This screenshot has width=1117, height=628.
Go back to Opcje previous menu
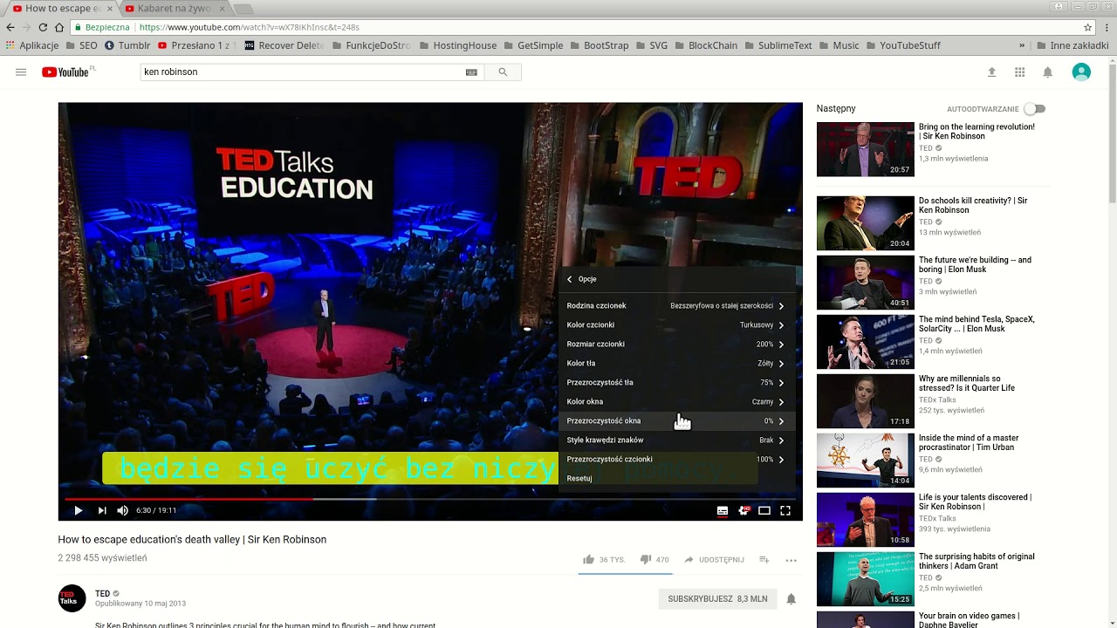pos(582,279)
